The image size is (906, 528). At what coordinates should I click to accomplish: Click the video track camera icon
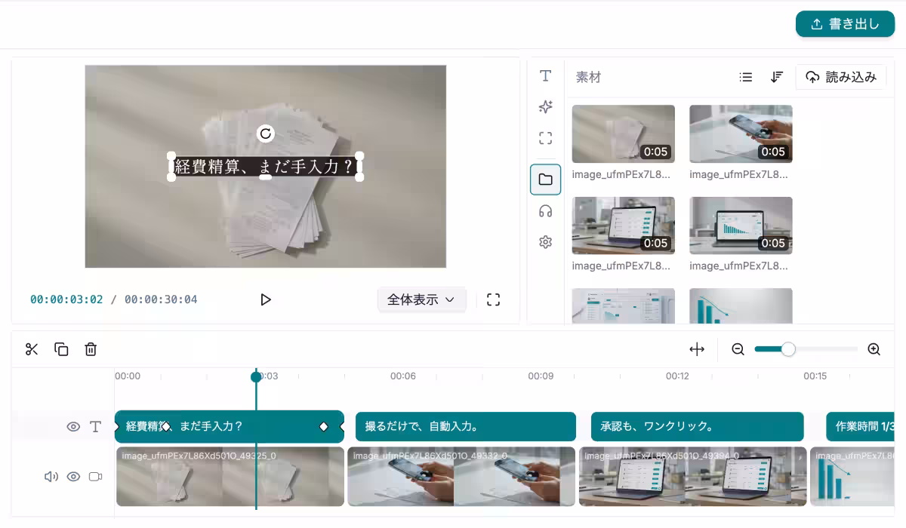click(x=95, y=477)
